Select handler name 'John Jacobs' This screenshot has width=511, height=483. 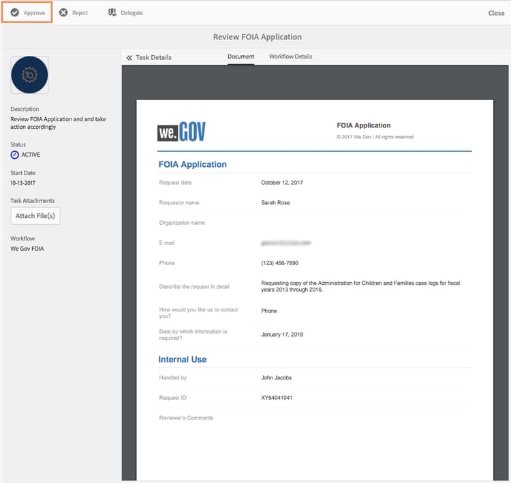pos(276,377)
